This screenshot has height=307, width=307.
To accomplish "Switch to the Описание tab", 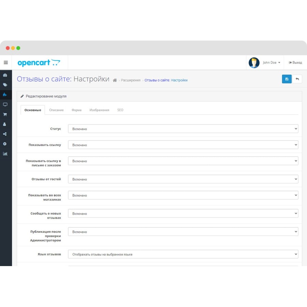I will [56, 110].
